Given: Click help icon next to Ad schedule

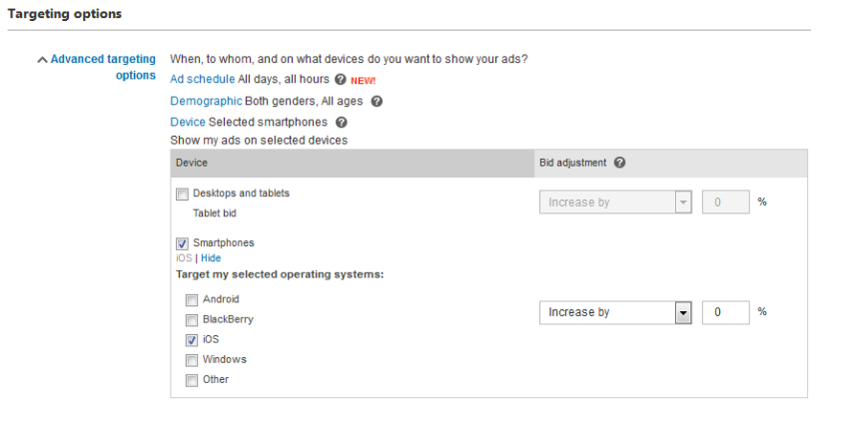Looking at the screenshot, I should [x=341, y=80].
